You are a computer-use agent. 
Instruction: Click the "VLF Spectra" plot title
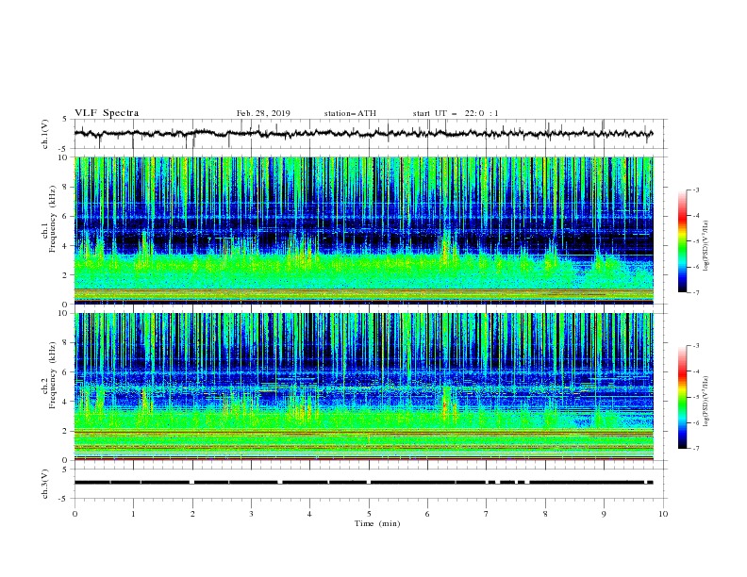[x=107, y=113]
